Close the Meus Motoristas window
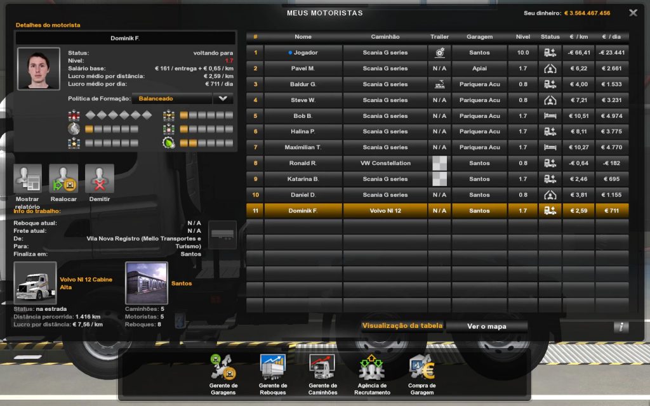The width and height of the screenshot is (650, 406). click(x=633, y=13)
